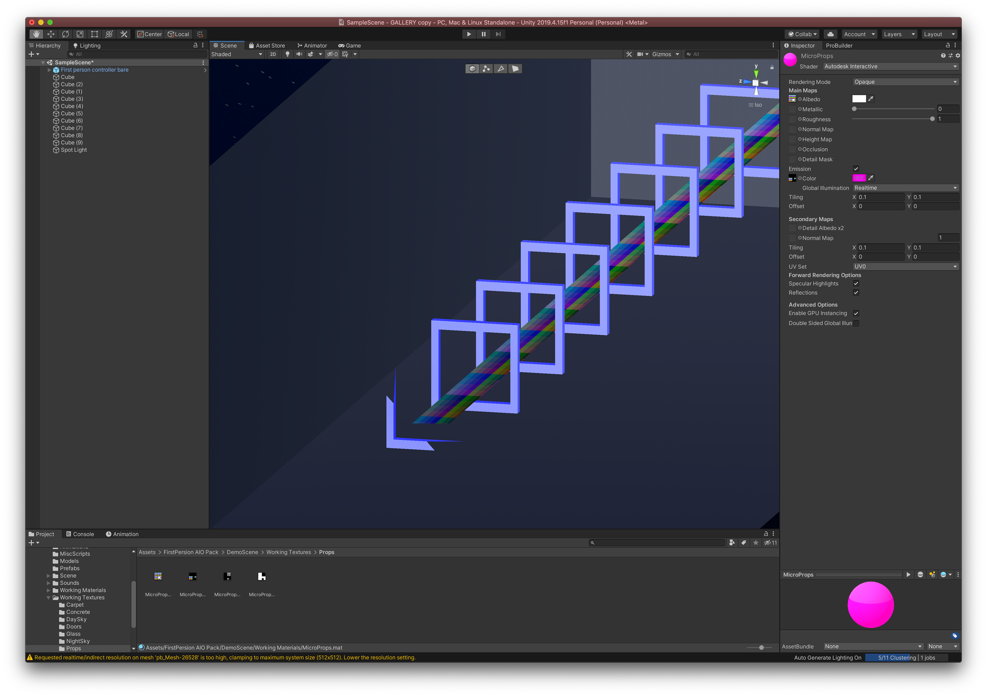The height and width of the screenshot is (696, 987).
Task: Open the Shaded draw mode dropdown
Action: [x=237, y=54]
